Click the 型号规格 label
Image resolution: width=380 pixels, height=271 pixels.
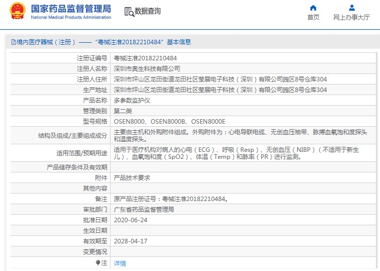(x=95, y=122)
